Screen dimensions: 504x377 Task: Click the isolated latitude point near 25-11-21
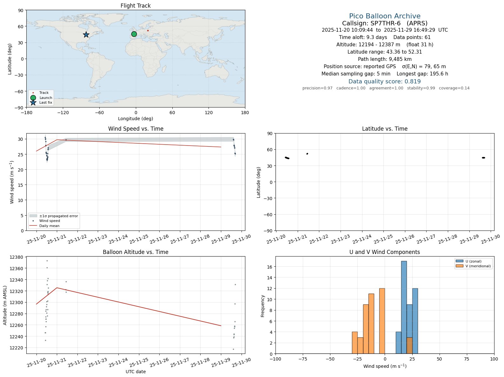pyautogui.click(x=307, y=154)
